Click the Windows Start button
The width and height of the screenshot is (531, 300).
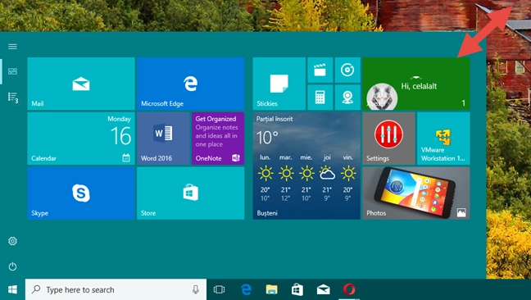tap(12, 289)
